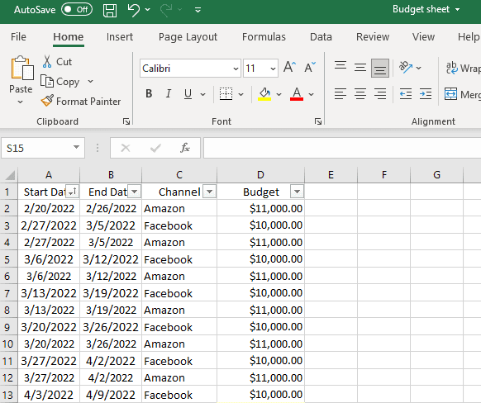Open the Budget sheet title dropdown
Screen dimensions: 481x403
coord(457,10)
